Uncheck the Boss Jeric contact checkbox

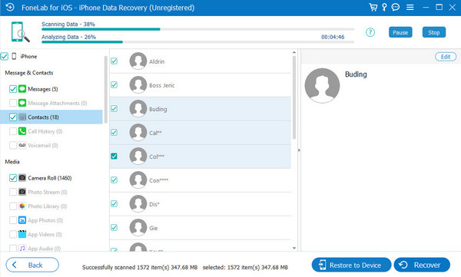(114, 85)
